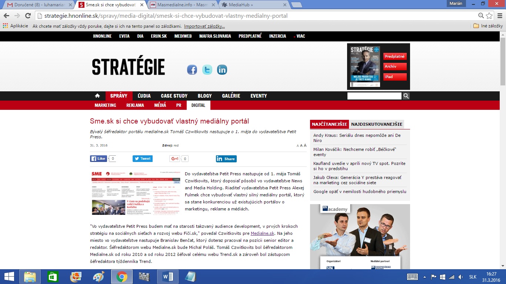Follow the Medialne.sk link in the article

(x=262, y=233)
